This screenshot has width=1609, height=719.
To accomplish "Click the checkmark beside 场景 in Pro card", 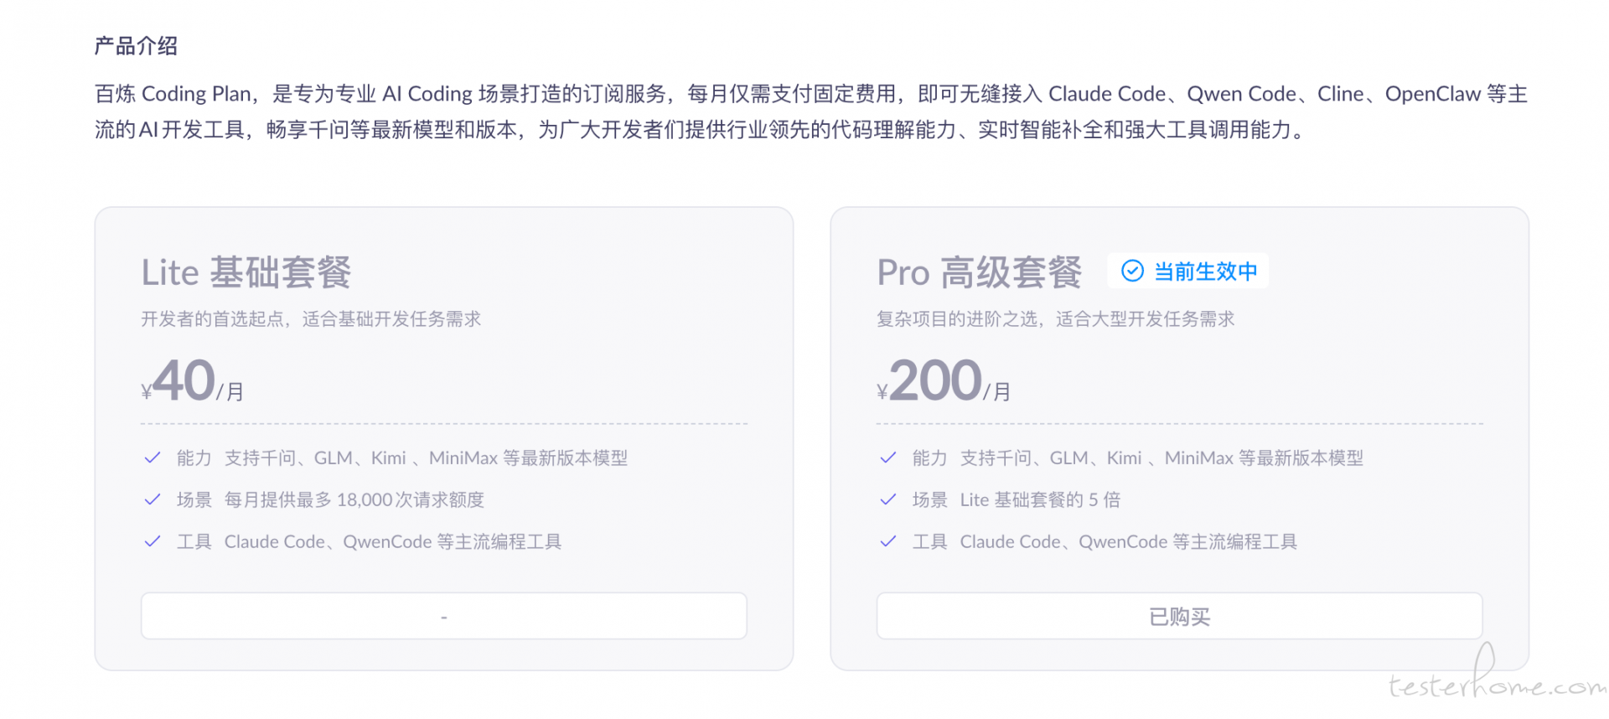I will [x=888, y=499].
